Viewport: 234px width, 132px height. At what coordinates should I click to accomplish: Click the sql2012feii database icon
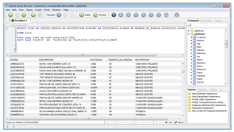tap(192, 34)
